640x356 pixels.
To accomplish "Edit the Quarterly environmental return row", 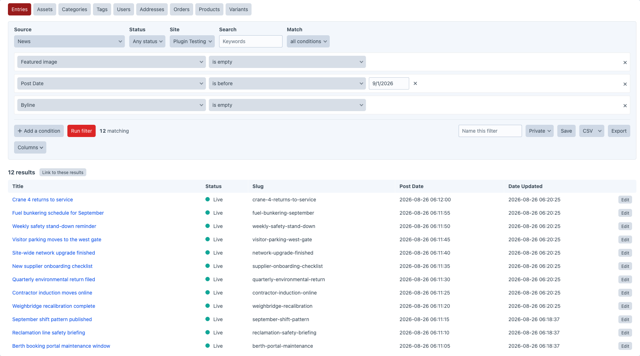I will (625, 280).
